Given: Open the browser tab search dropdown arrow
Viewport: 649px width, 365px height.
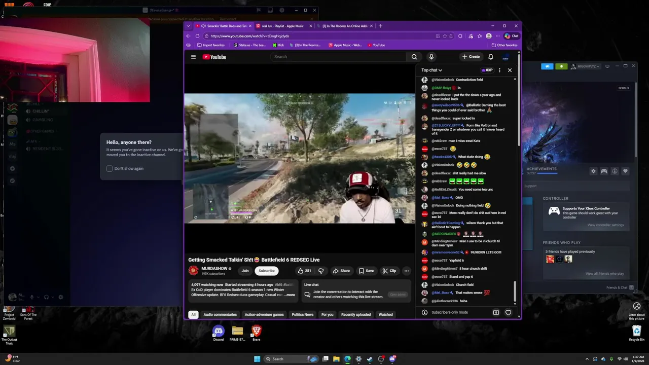Looking at the screenshot, I should click(189, 26).
